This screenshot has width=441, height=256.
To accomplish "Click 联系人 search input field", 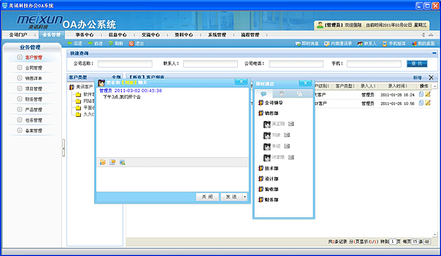I will (x=210, y=64).
